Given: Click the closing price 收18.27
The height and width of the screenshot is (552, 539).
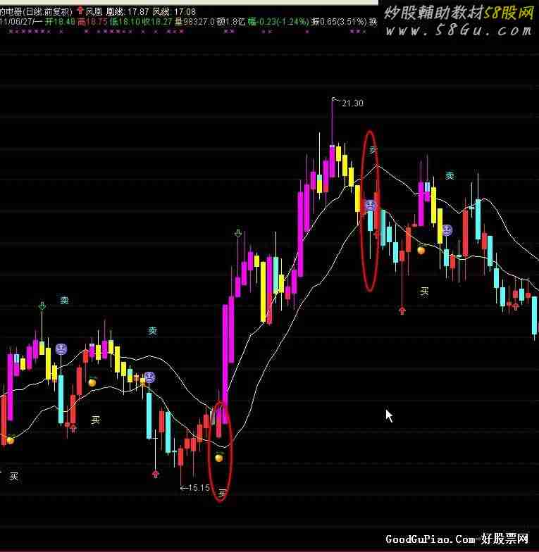Looking at the screenshot, I should (x=157, y=22).
